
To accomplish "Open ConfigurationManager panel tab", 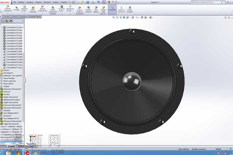I will 7,21.
